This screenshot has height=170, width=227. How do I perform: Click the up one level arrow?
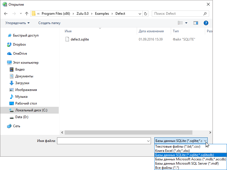[x=27, y=14]
